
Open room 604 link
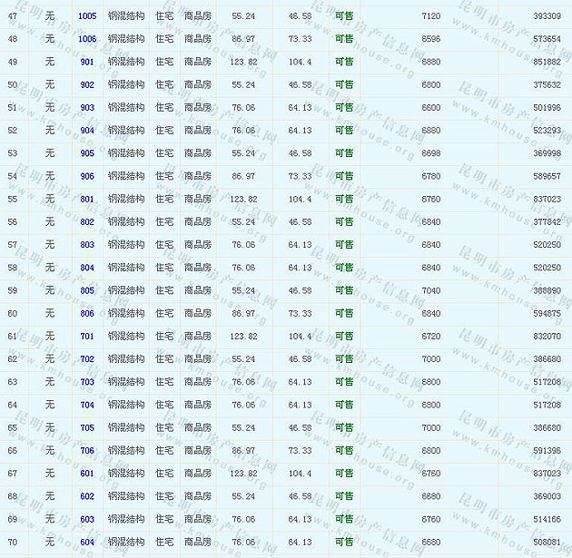coord(87,542)
